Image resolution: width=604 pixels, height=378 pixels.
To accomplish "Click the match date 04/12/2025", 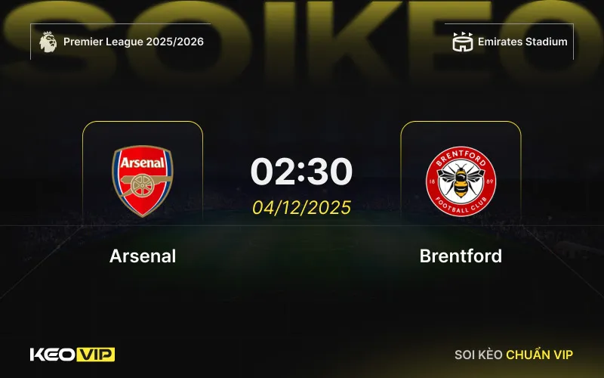I will (301, 207).
